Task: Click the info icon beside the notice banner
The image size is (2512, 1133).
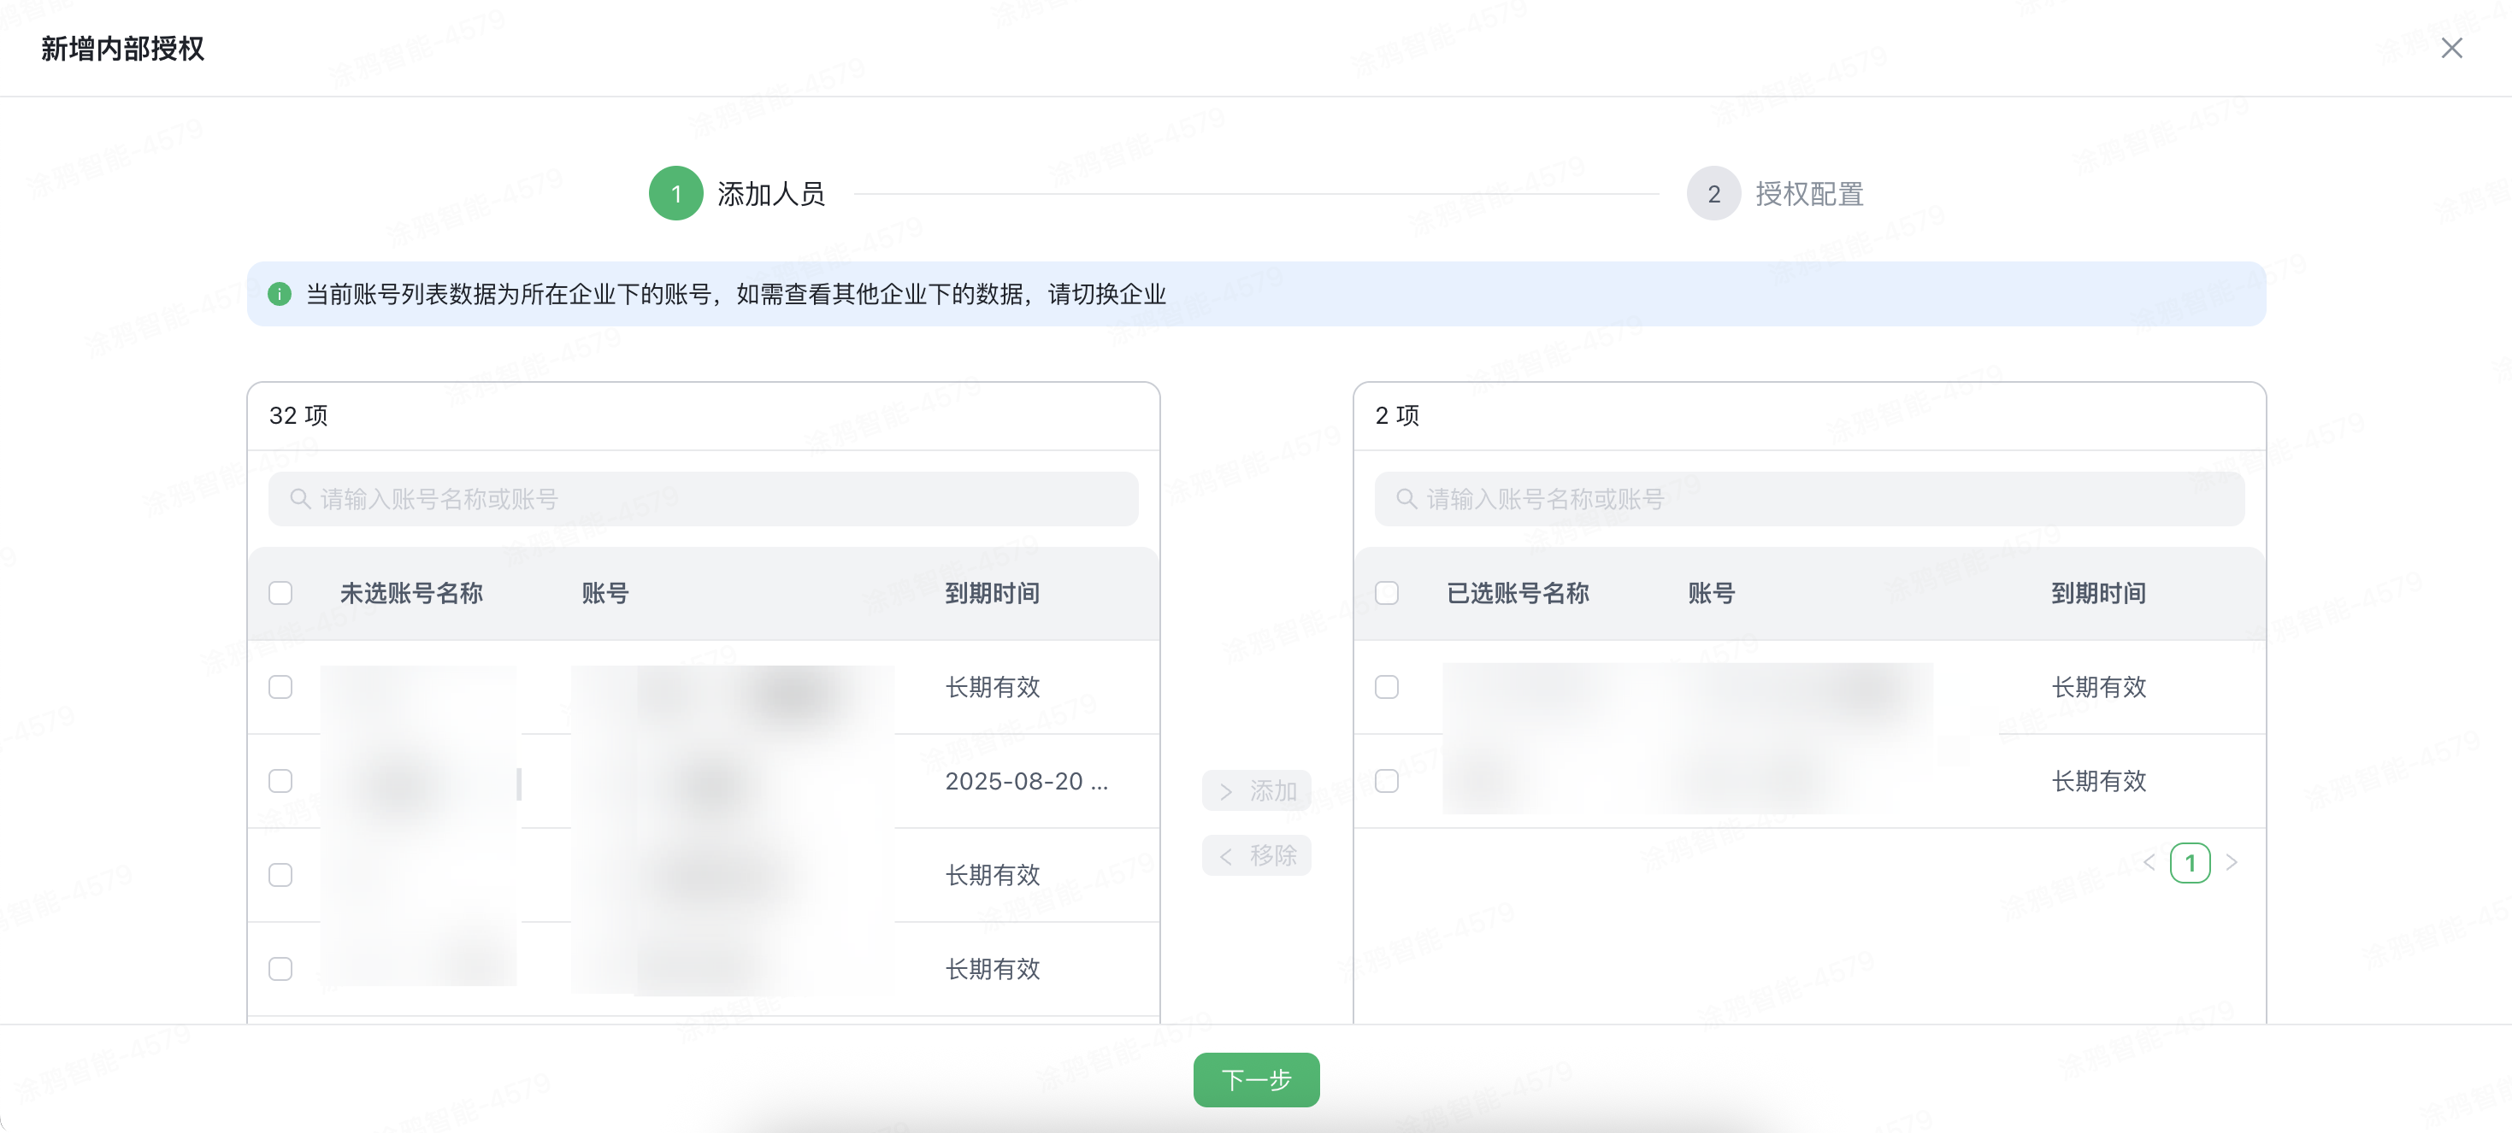Action: (x=280, y=294)
